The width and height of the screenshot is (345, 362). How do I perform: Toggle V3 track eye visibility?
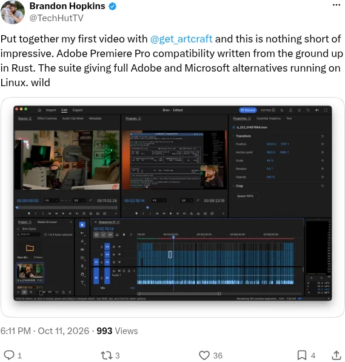click(119, 247)
